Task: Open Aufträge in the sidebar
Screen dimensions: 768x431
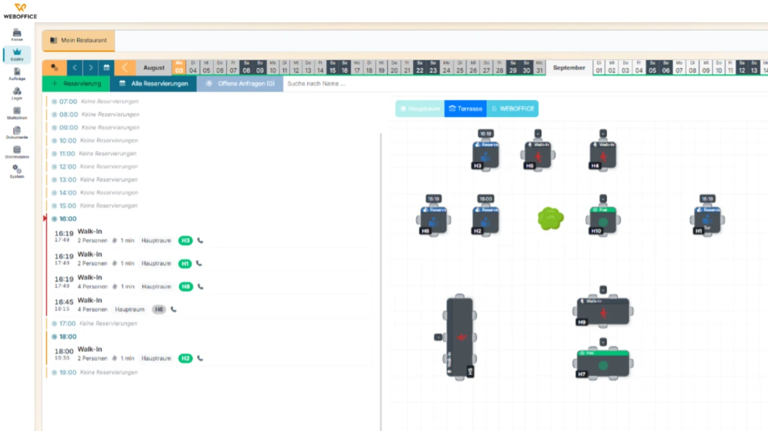Action: point(17,74)
